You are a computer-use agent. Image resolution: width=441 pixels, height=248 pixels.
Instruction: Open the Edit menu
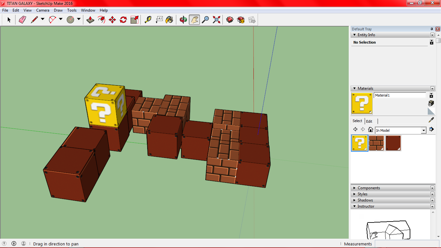pyautogui.click(x=16, y=10)
